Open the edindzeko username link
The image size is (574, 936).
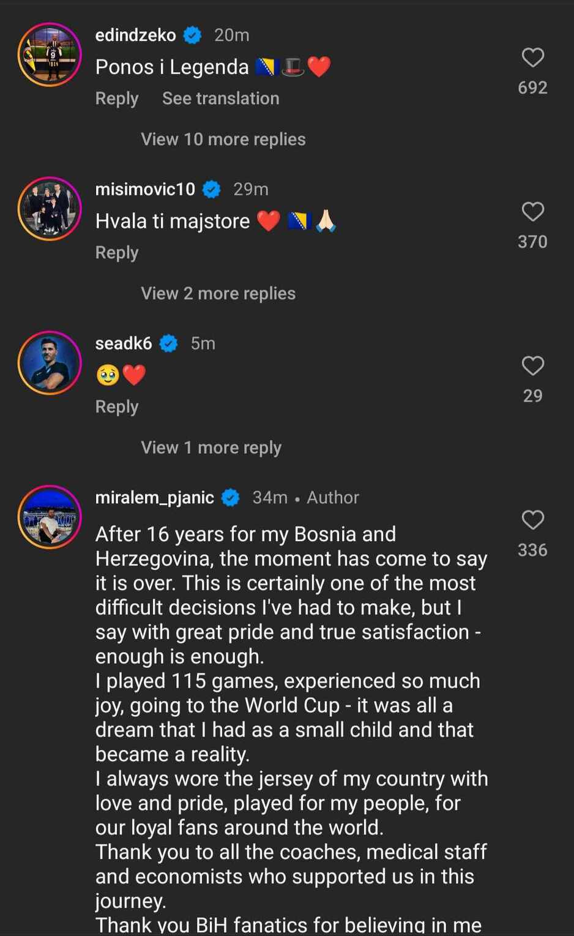point(135,36)
